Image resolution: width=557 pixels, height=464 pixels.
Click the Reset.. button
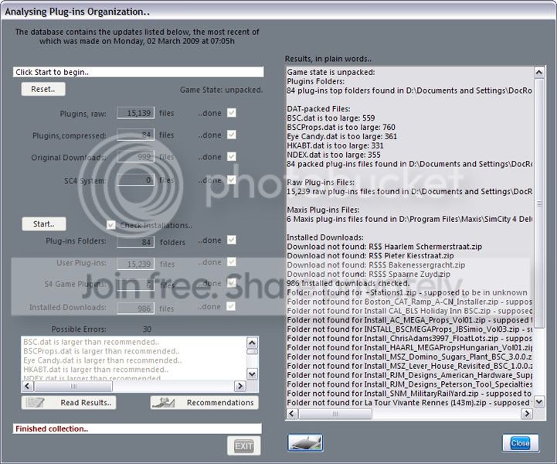click(x=43, y=89)
